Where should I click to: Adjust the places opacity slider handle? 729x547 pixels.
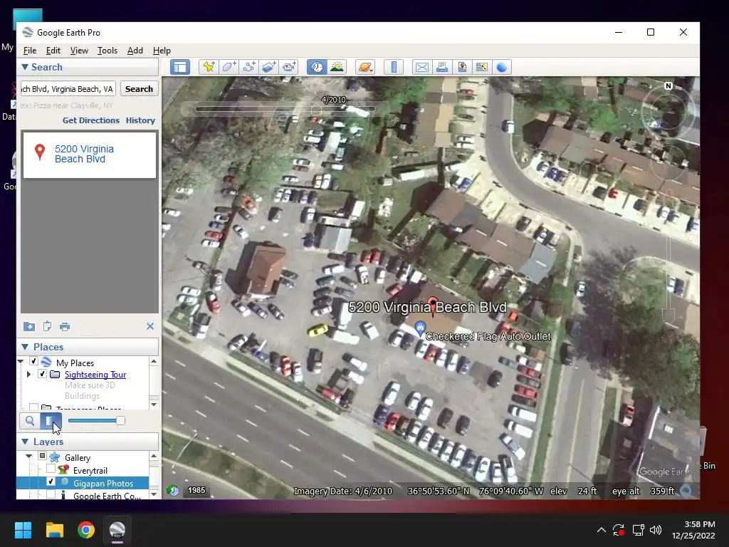[120, 421]
